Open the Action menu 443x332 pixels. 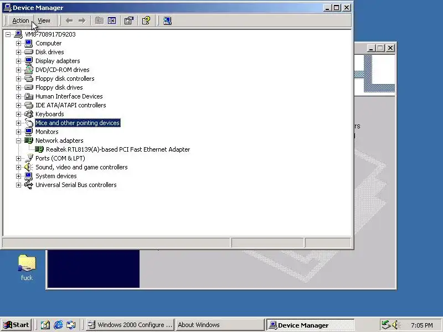pos(20,20)
